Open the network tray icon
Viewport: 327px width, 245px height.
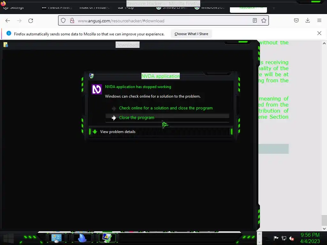[284, 238]
